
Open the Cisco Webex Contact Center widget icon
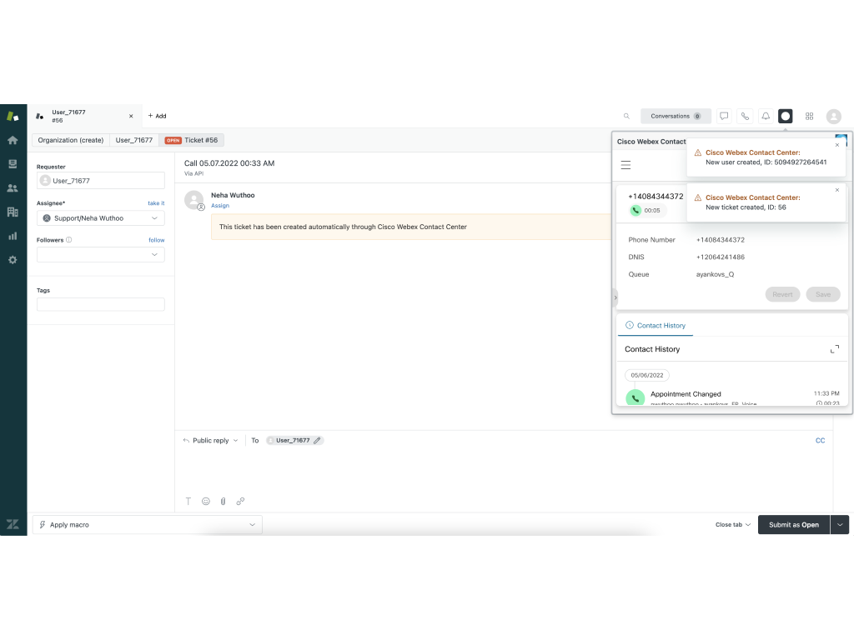click(x=785, y=116)
